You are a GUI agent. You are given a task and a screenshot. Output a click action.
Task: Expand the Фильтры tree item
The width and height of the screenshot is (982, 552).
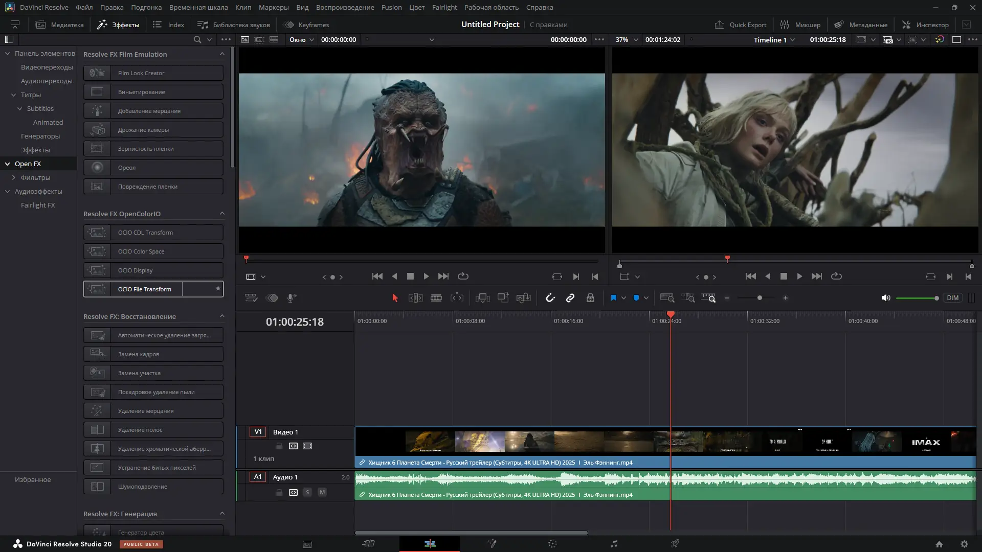[14, 177]
